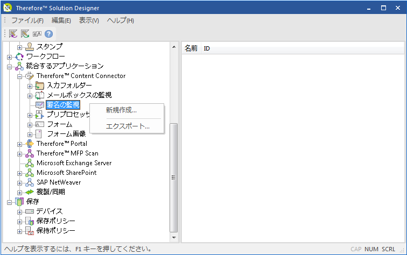The width and height of the screenshot is (407, 255).
Task: Click the SAP NetWeaver icon
Action: 30,182
